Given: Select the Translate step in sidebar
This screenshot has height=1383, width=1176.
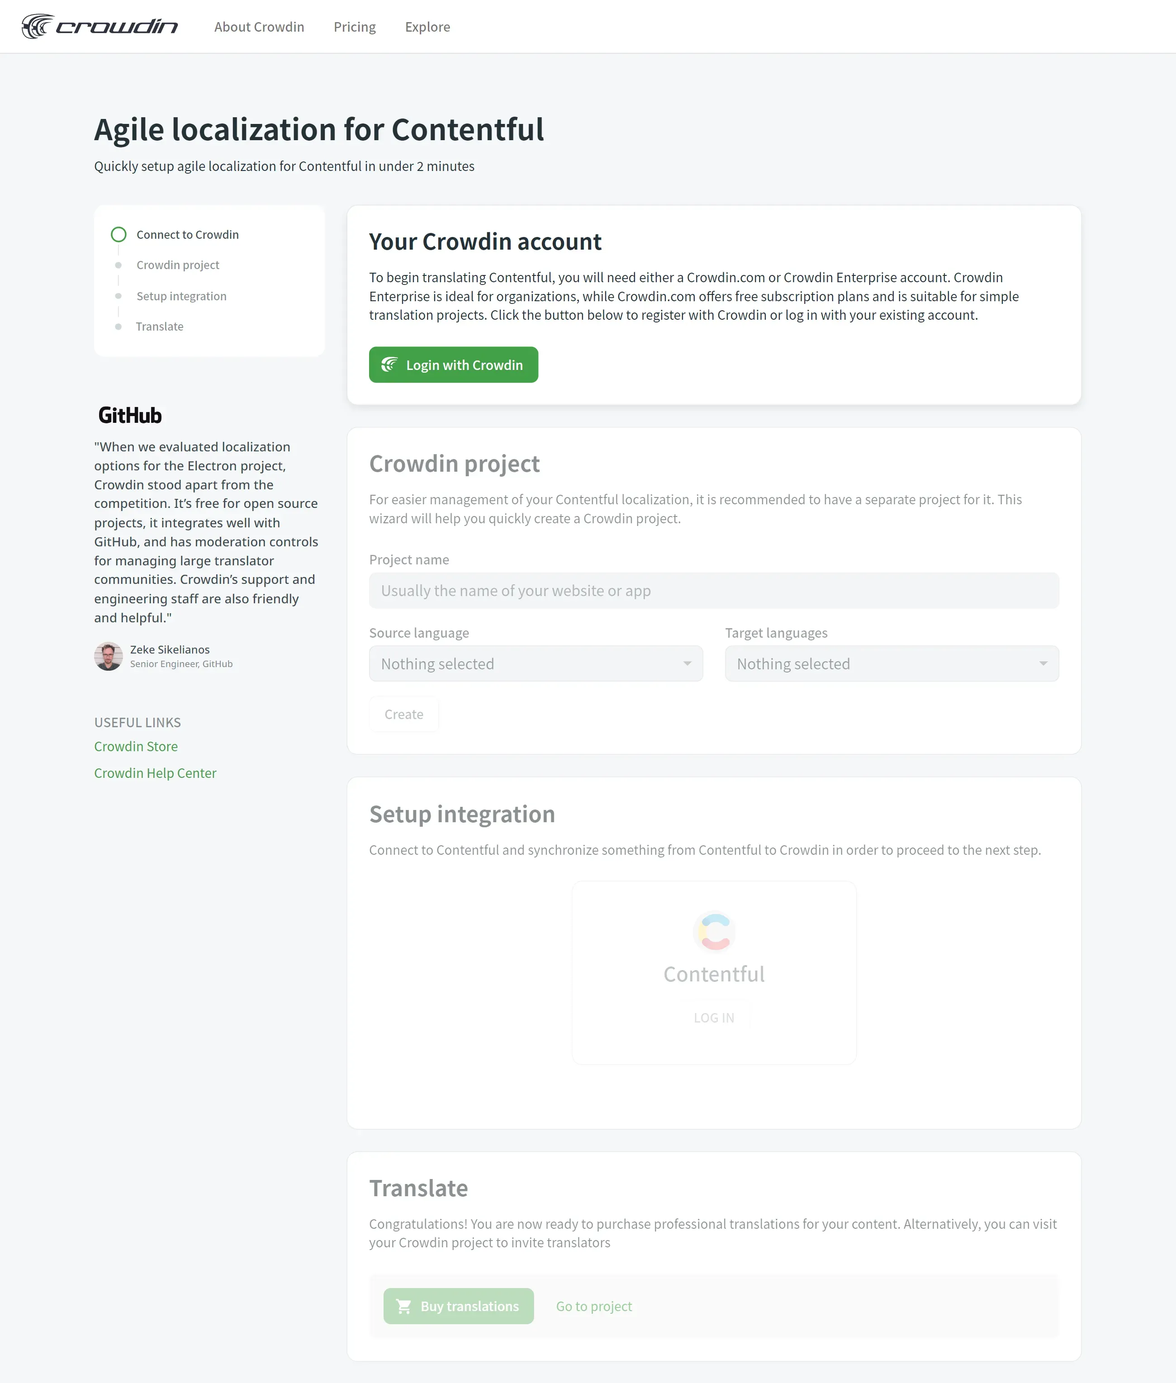Looking at the screenshot, I should [x=159, y=327].
